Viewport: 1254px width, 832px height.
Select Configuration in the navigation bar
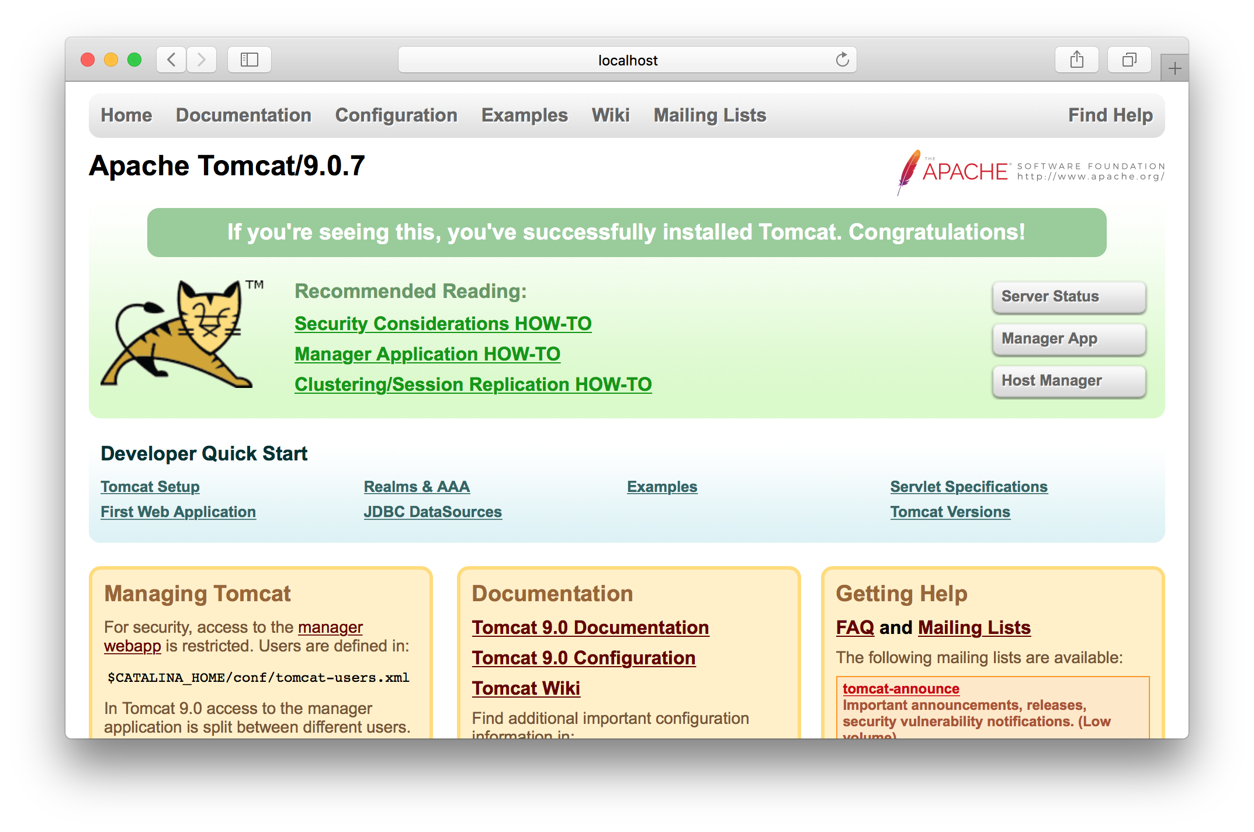(x=396, y=115)
